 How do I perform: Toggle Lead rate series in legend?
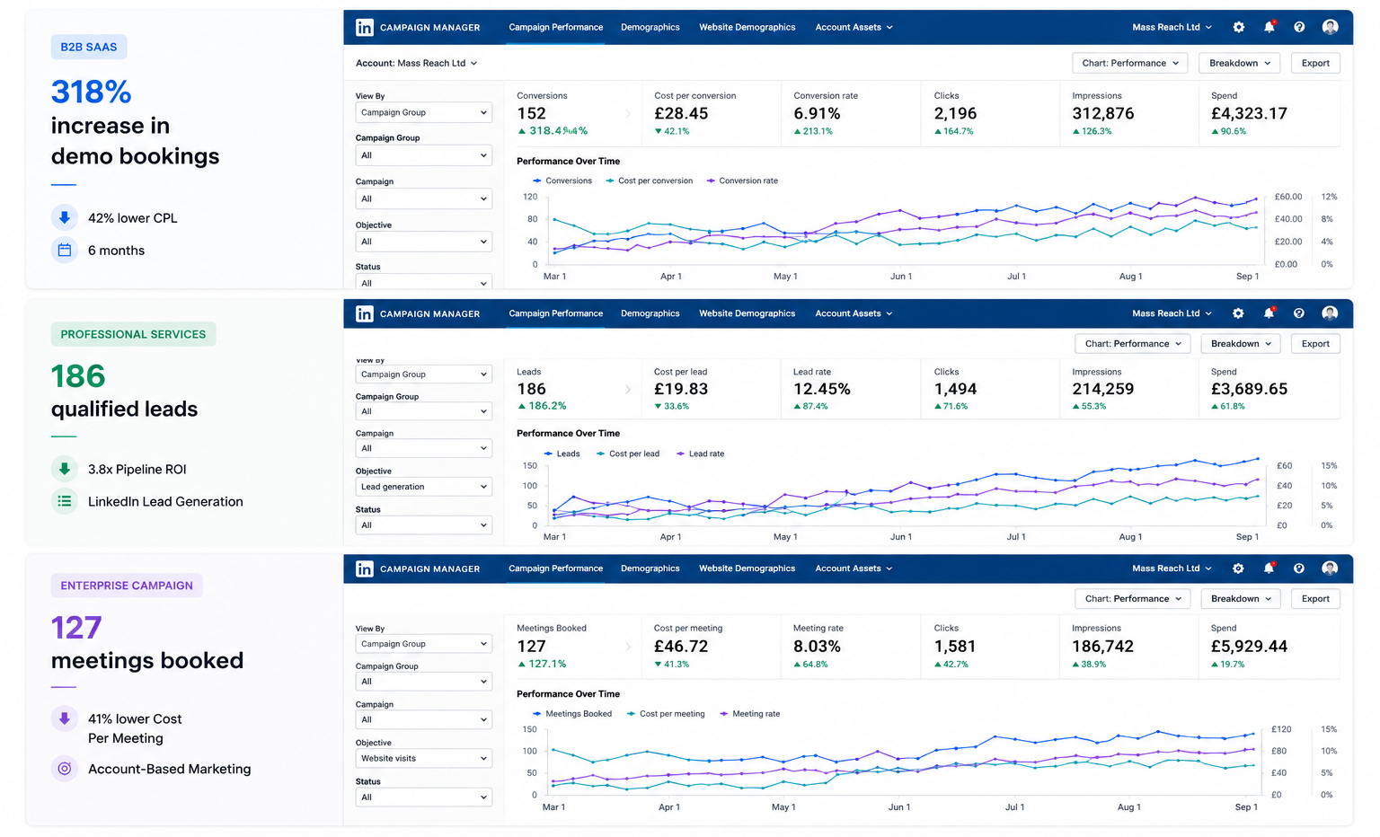click(700, 454)
